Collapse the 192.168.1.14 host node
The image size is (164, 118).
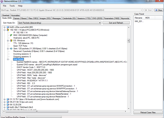pos(5,30)
